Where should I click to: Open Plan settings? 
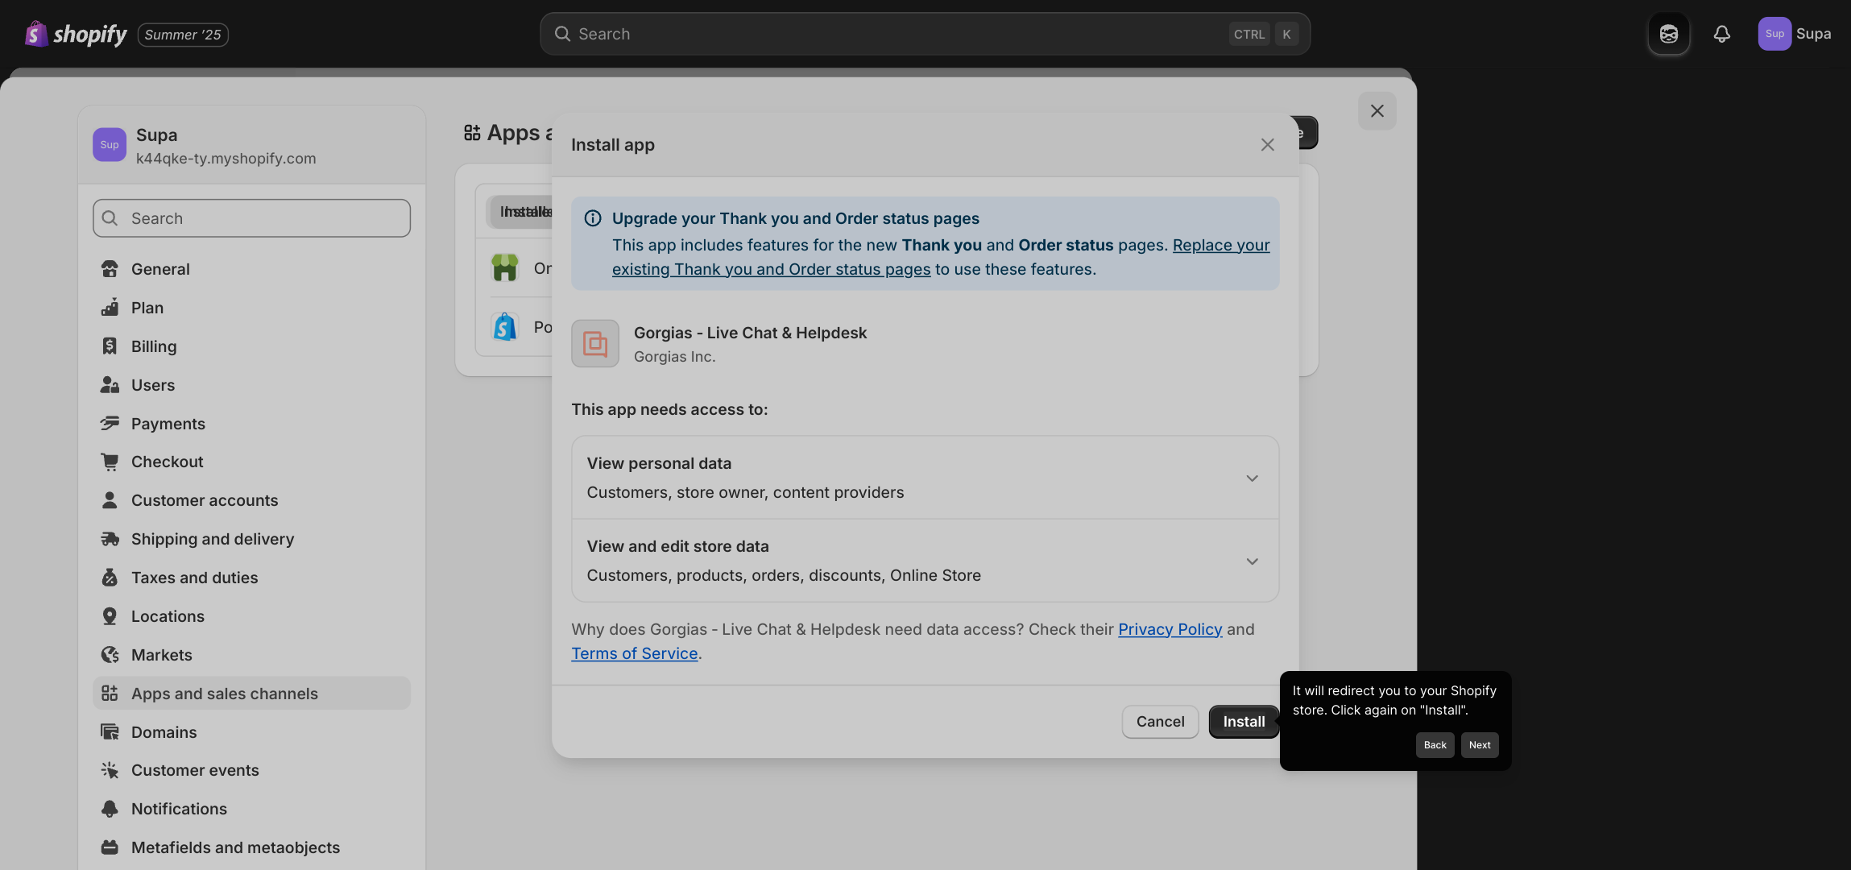pyautogui.click(x=251, y=308)
